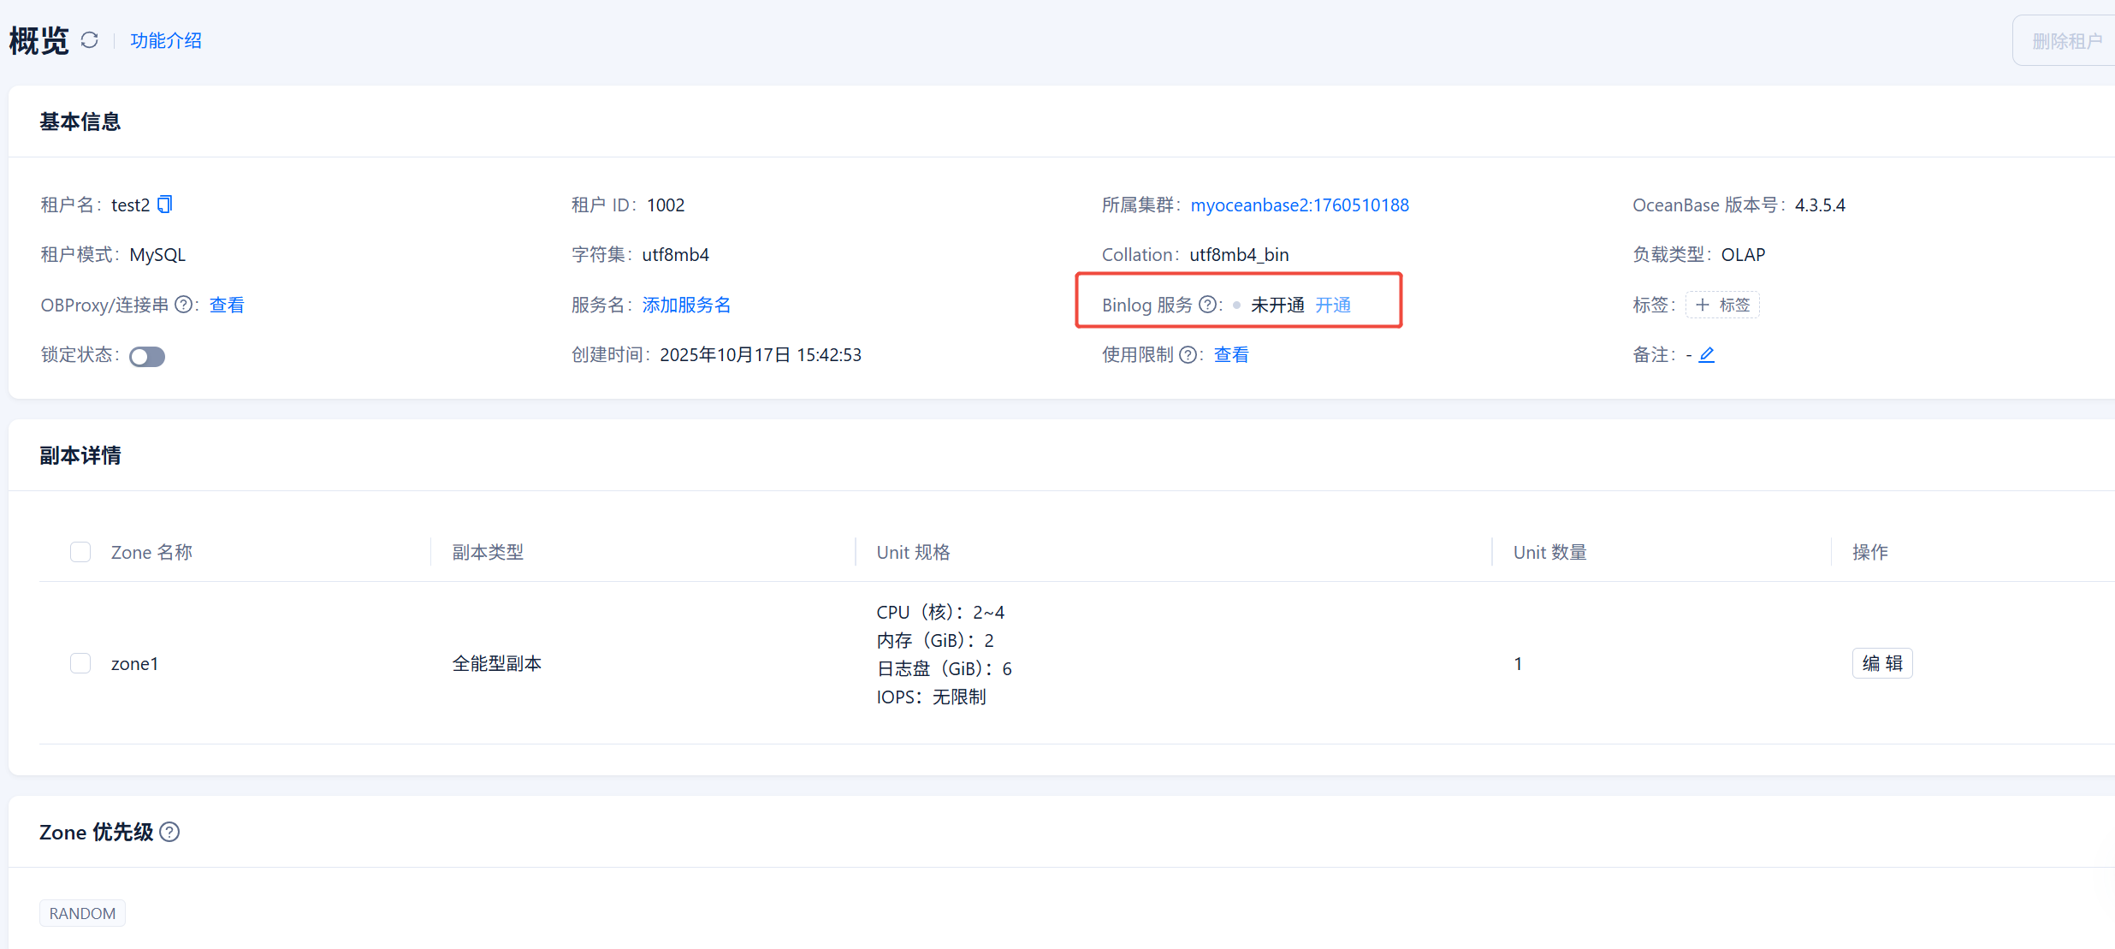
Task: Click the RANDOM priority tag
Action: coord(82,913)
